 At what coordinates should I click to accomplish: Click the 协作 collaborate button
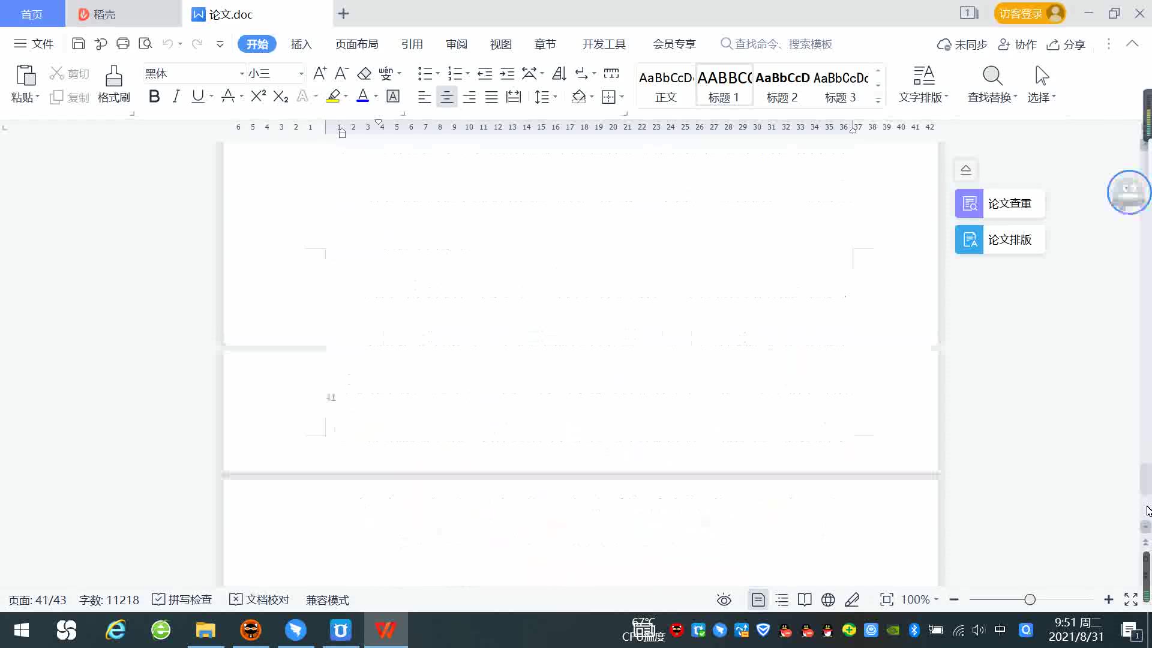pyautogui.click(x=1017, y=44)
